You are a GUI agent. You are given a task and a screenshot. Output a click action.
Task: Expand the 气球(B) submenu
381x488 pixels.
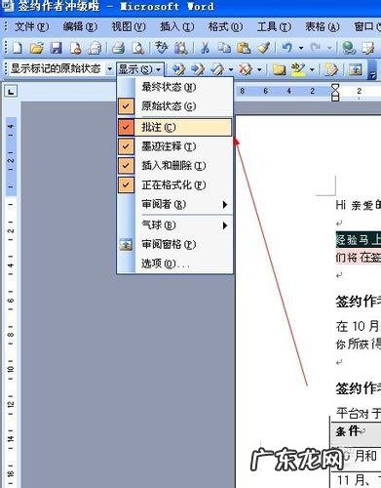tap(175, 224)
